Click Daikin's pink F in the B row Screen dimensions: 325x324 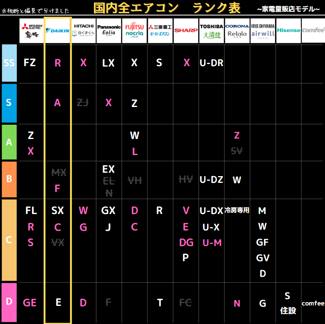click(57, 189)
